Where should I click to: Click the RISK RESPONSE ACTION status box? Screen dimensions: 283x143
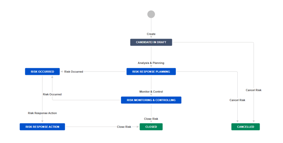coord(42,127)
